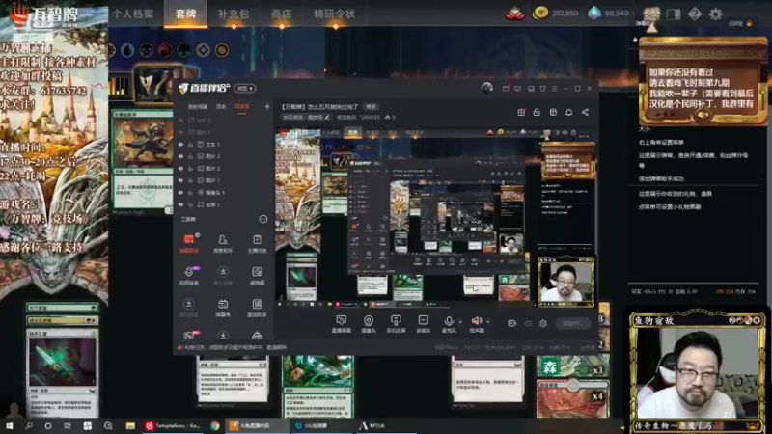Image resolution: width=772 pixels, height=434 pixels.
Task: Click the share icon in the streaming app
Action: 585,112
